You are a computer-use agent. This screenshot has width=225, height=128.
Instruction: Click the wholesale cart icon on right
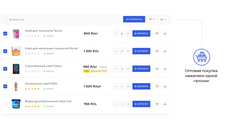pyautogui.click(x=201, y=57)
